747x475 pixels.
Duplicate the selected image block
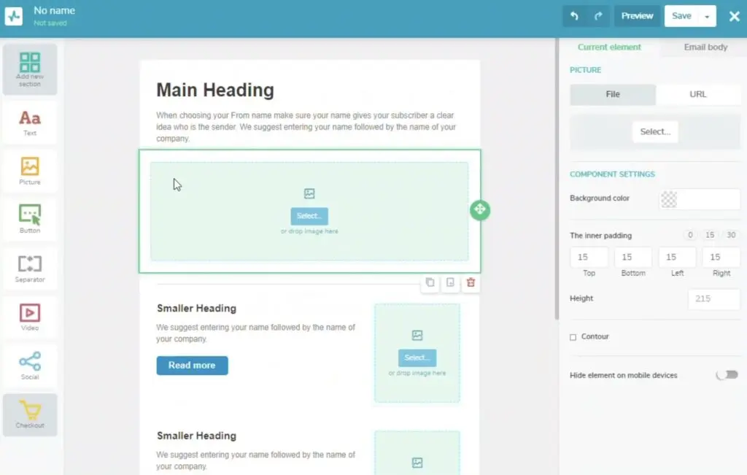pyautogui.click(x=430, y=283)
